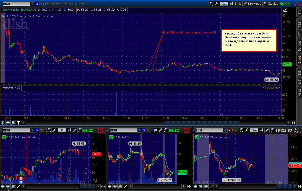The image size is (302, 191).
Task: Open drawings pencil in the $DJI panel
Action: click(x=267, y=130)
